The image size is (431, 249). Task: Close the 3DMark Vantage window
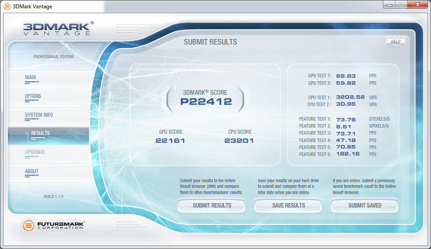pyautogui.click(x=417, y=5)
